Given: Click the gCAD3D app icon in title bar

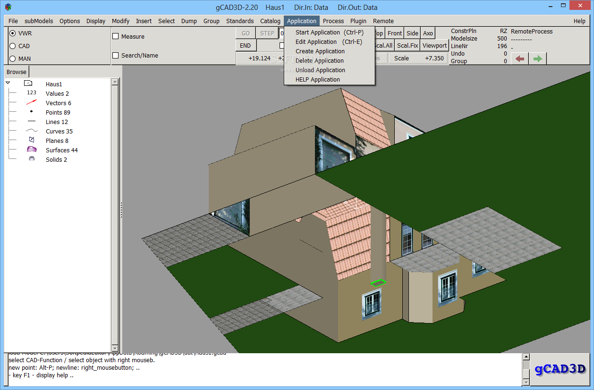Looking at the screenshot, I should click(x=8, y=7).
